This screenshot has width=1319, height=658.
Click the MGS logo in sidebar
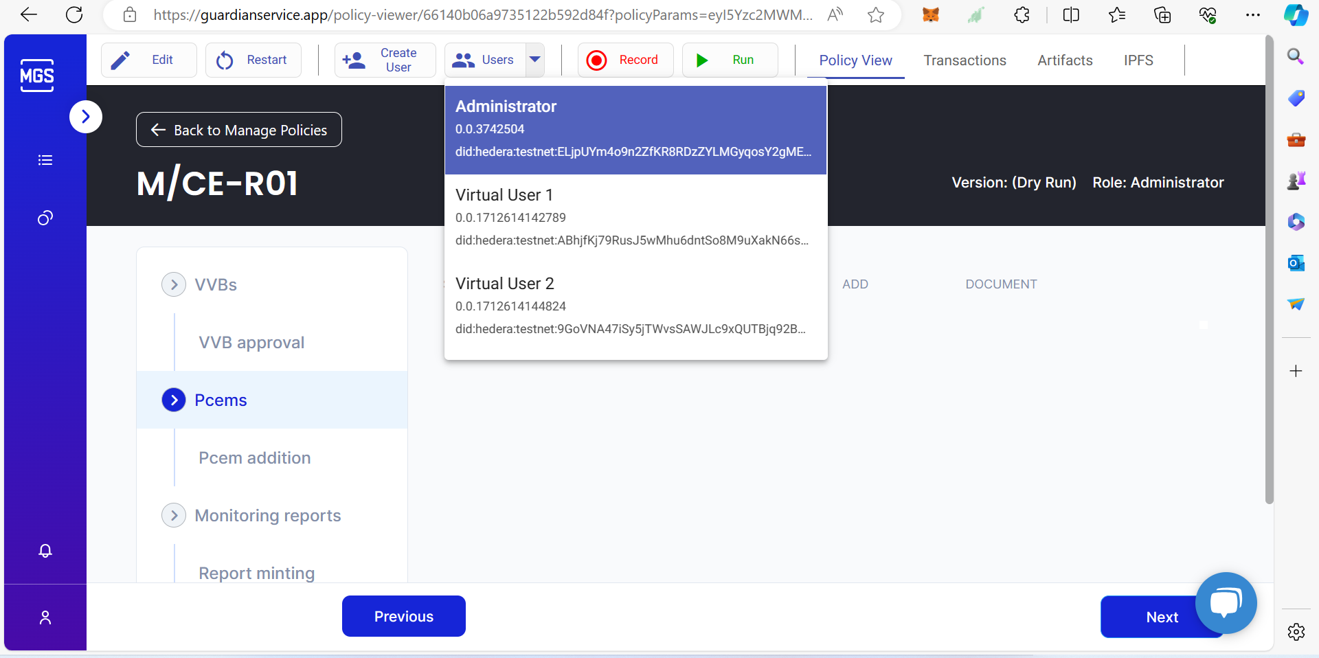(x=37, y=76)
